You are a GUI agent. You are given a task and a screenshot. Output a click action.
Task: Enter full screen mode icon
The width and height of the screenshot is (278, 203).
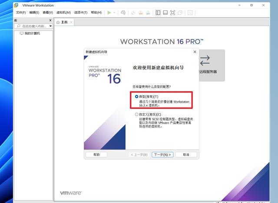tap(172, 13)
